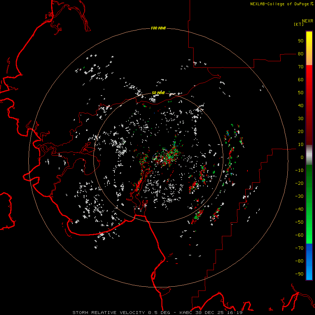The width and height of the screenshot is (315, 315).
Task: Click the "-90" value on the velocity scale
Action: click(x=299, y=274)
